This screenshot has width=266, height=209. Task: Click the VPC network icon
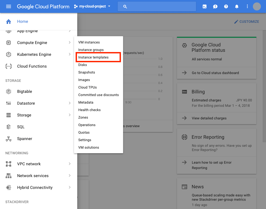9,164
